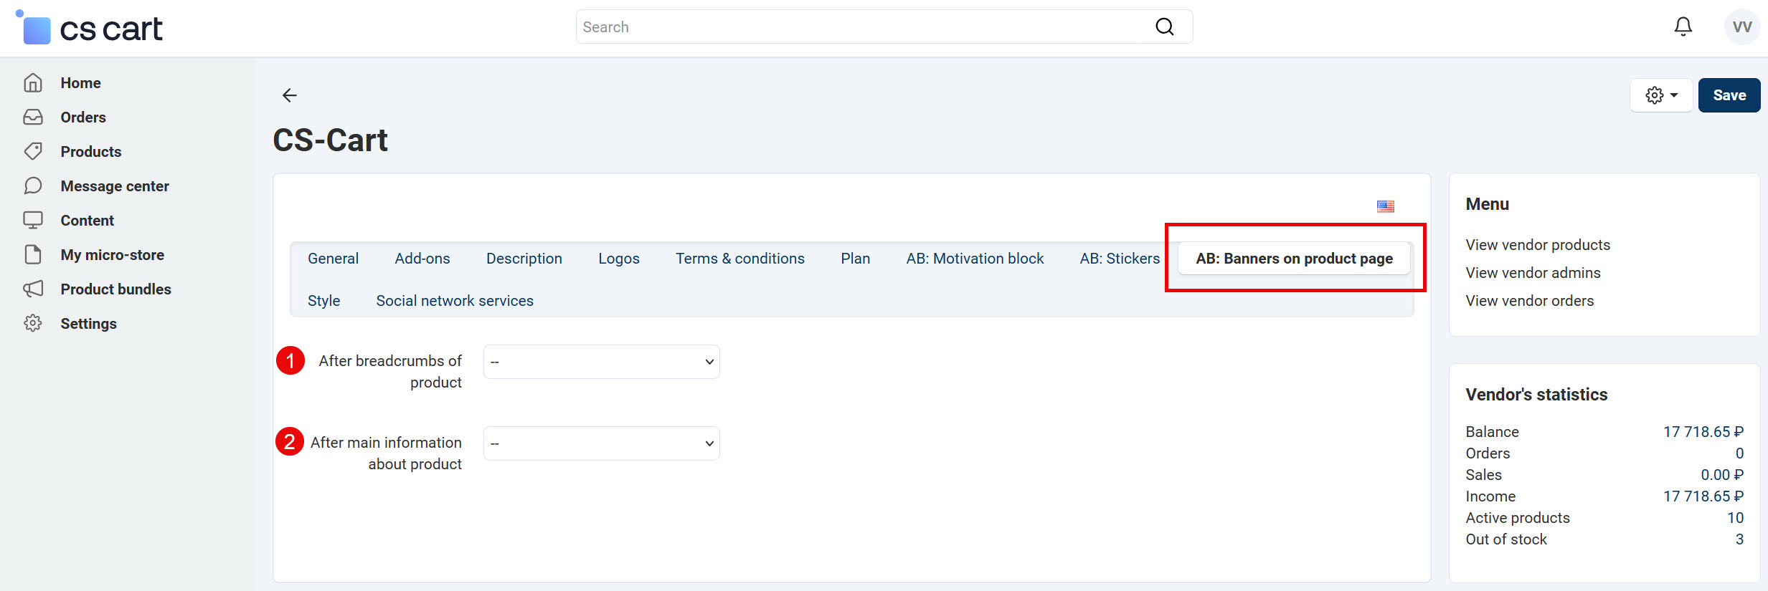Click the Out of stock value 3
Image resolution: width=1768 pixels, height=591 pixels.
pyautogui.click(x=1739, y=539)
